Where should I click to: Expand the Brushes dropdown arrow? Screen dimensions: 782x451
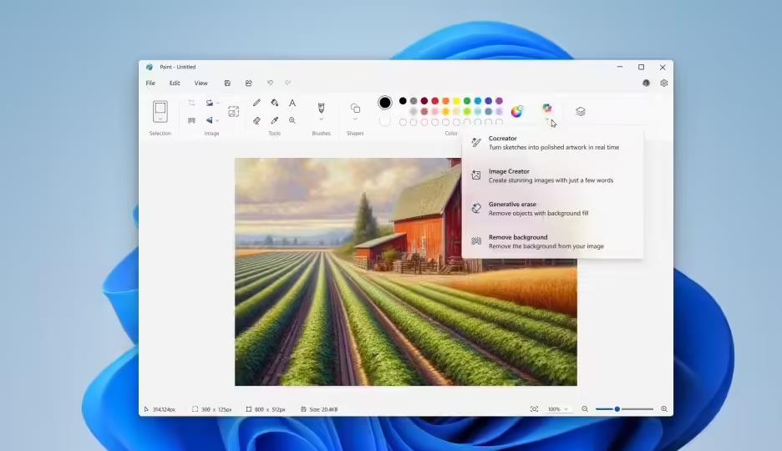321,119
